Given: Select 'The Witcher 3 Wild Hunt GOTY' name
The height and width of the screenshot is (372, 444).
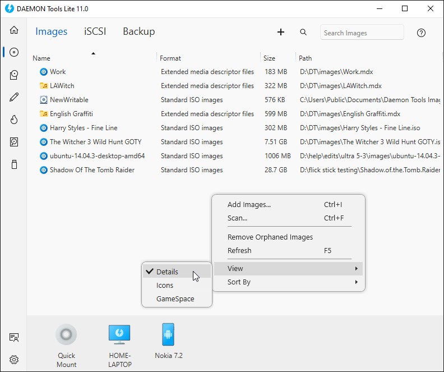Looking at the screenshot, I should pos(96,141).
